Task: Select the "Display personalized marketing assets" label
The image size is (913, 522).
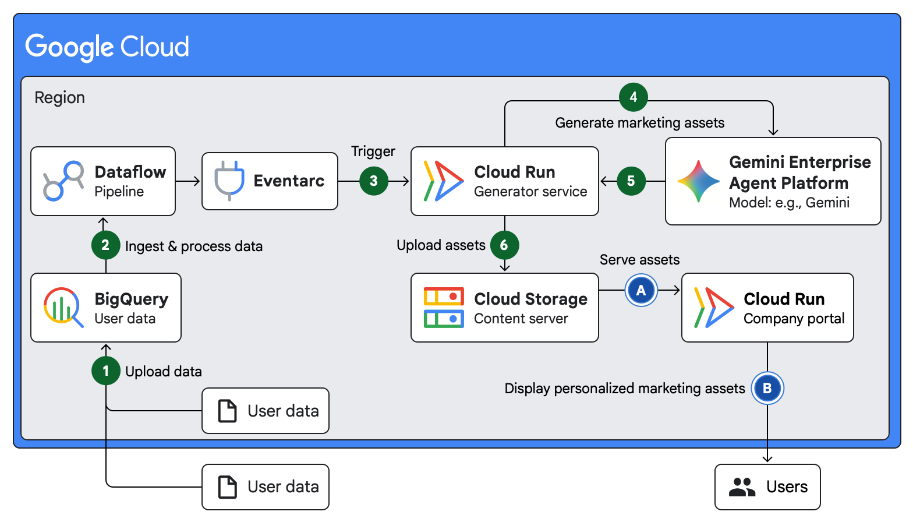Action: (x=625, y=389)
